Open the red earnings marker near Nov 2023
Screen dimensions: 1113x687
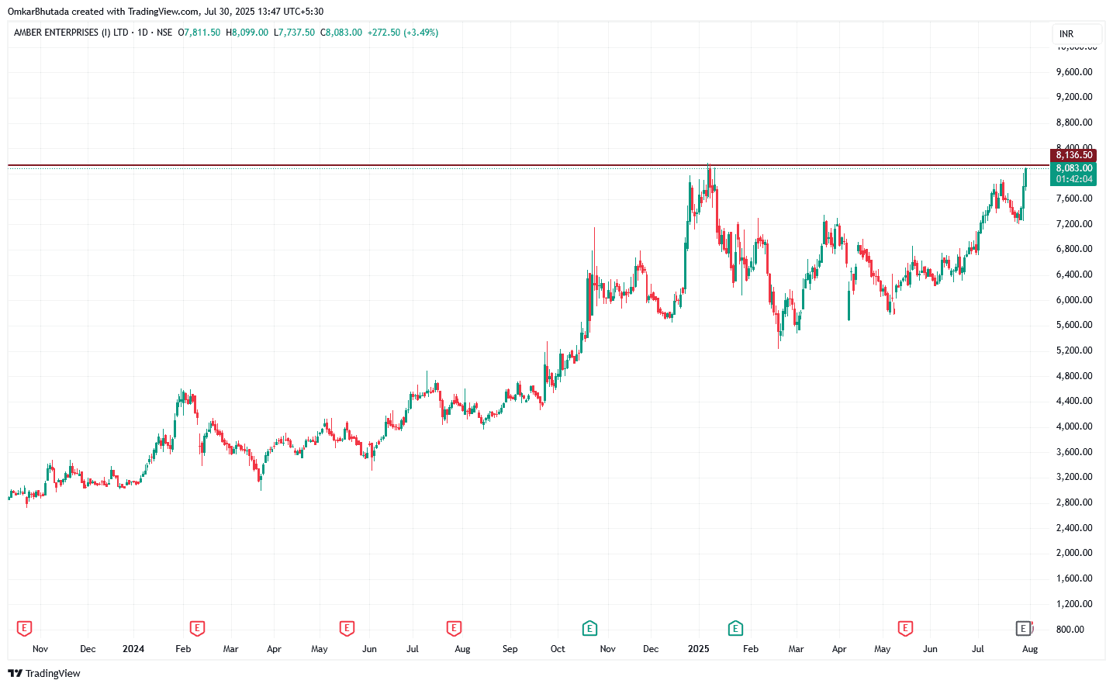pos(24,628)
